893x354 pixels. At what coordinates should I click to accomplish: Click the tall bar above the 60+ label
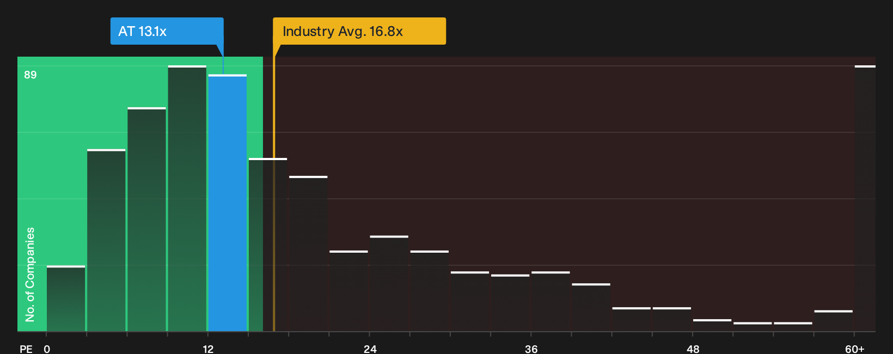point(865,198)
